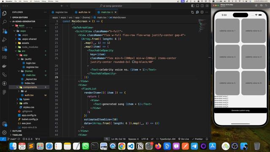Image resolution: width=270 pixels, height=152 pixels.
Task: Open the Accounts menu in activity bar
Action: [x=4, y=124]
